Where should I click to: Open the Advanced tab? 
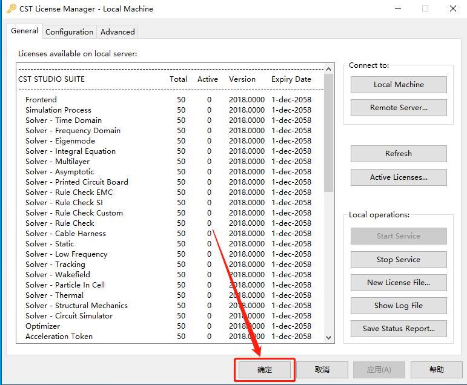tap(118, 32)
